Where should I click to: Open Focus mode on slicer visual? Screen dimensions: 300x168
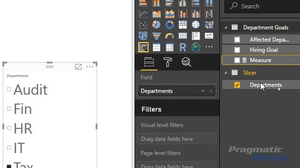tap(78, 67)
